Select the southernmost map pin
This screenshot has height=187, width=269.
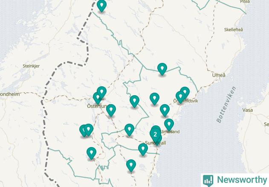click(131, 165)
